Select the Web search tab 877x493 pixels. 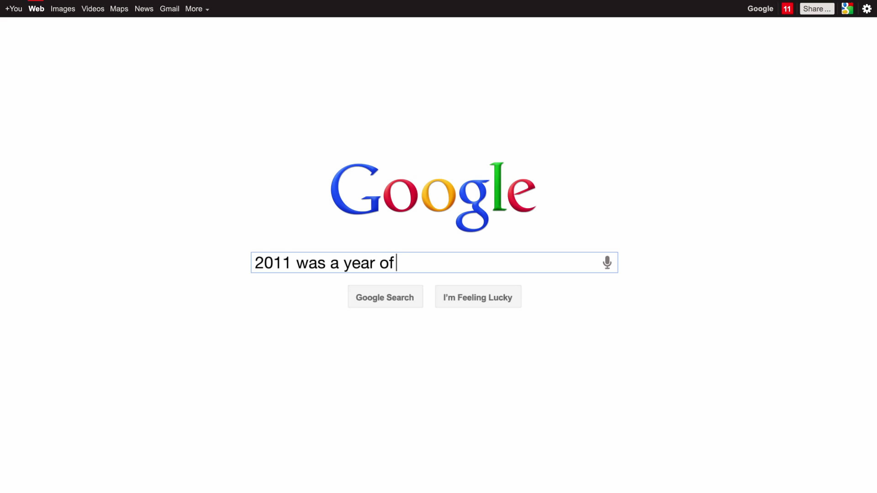click(36, 8)
